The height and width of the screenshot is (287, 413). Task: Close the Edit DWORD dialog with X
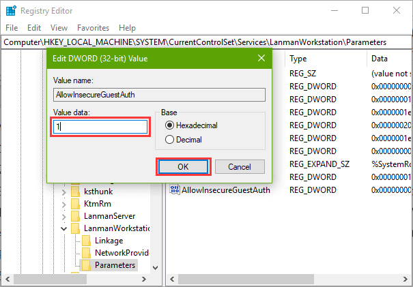[x=261, y=58]
